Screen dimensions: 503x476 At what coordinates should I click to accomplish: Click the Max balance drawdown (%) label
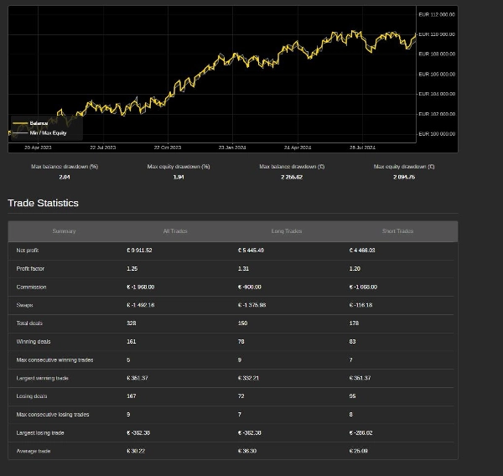point(65,167)
